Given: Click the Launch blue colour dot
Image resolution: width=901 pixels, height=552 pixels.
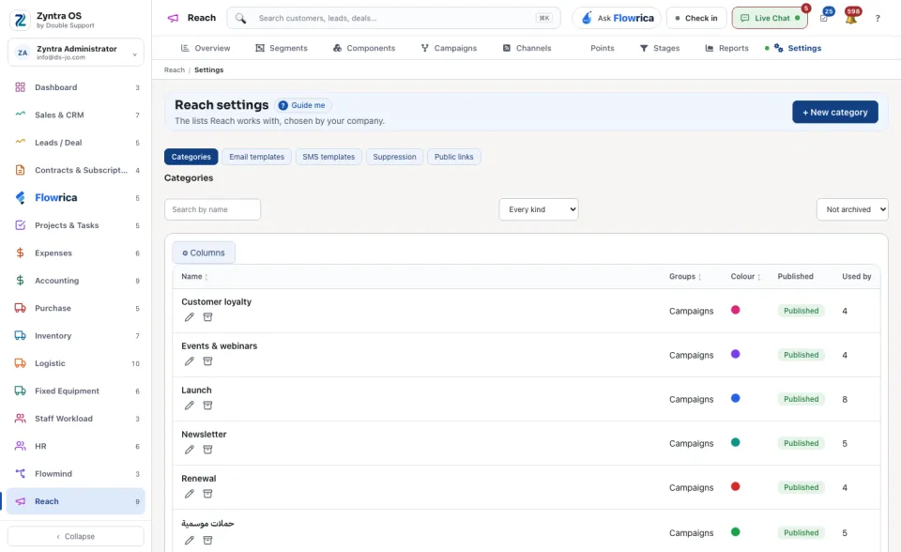Looking at the screenshot, I should (735, 398).
